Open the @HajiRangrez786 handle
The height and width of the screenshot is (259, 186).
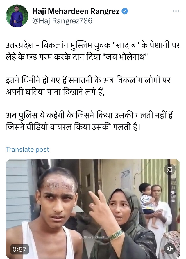62,21
